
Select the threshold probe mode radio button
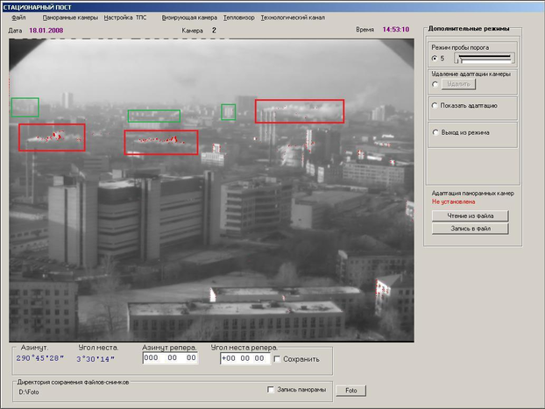435,59
